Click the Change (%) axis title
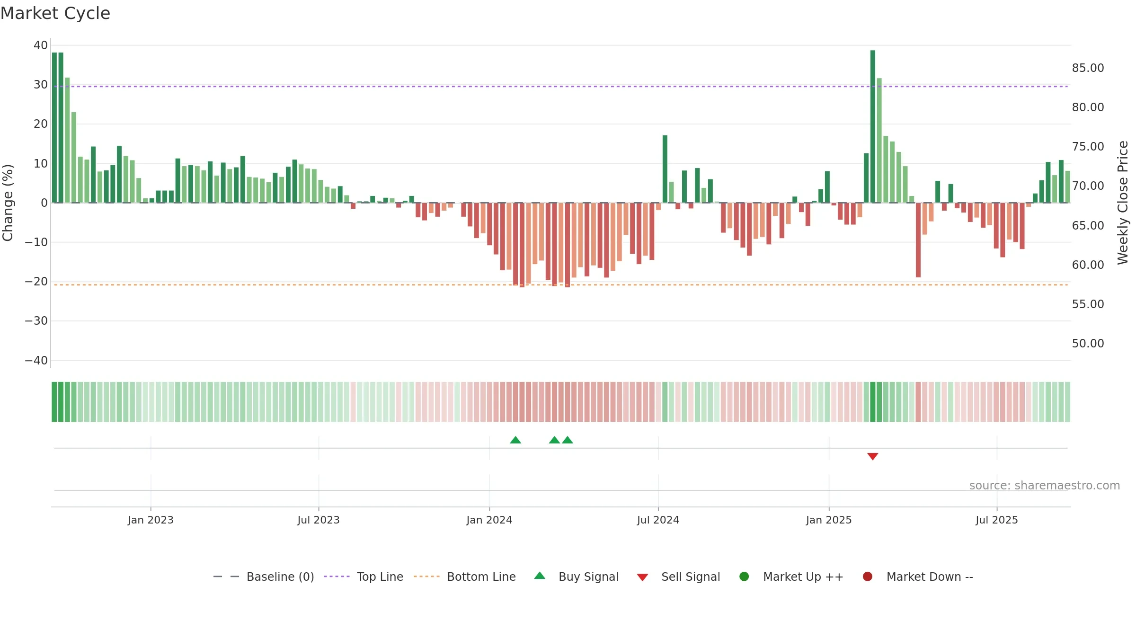 click(8, 203)
